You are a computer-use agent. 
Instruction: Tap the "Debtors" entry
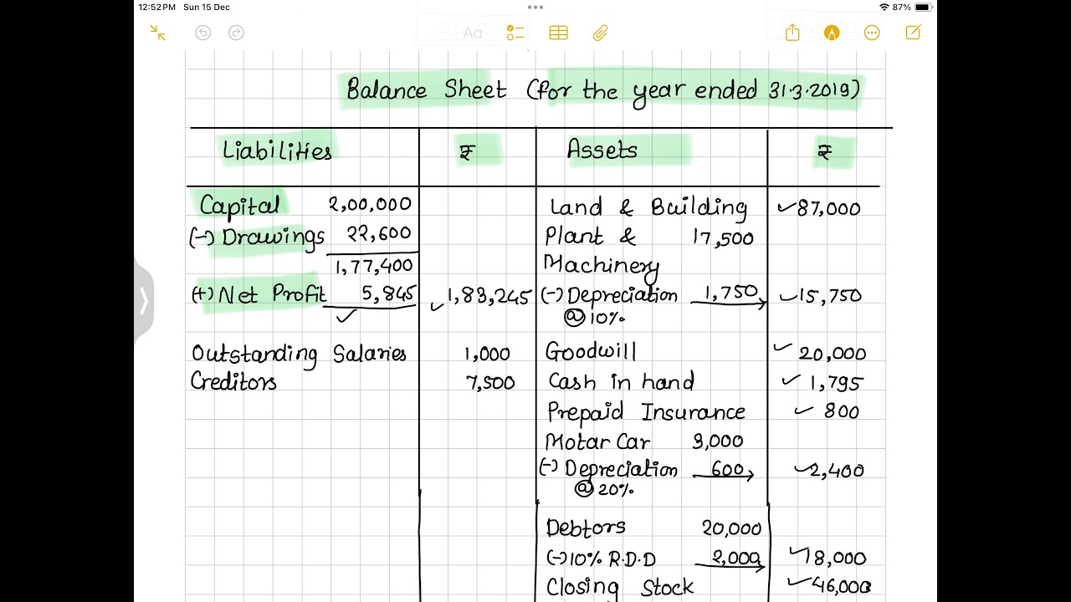click(586, 528)
